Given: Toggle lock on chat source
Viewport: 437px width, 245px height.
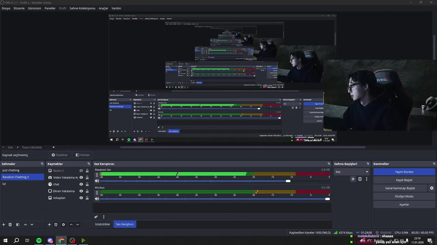Looking at the screenshot, I should click(87, 184).
